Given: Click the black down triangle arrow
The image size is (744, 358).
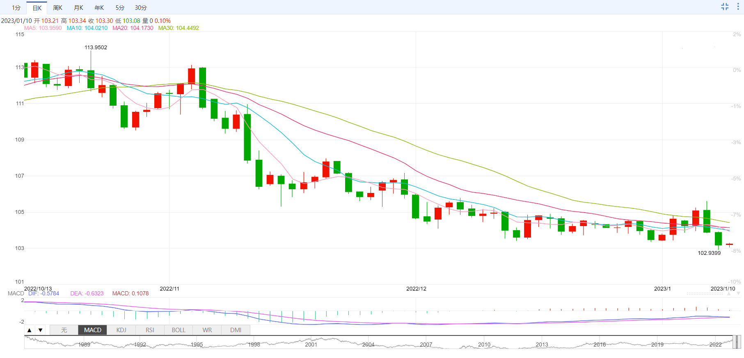Looking at the screenshot, I should pos(40,330).
